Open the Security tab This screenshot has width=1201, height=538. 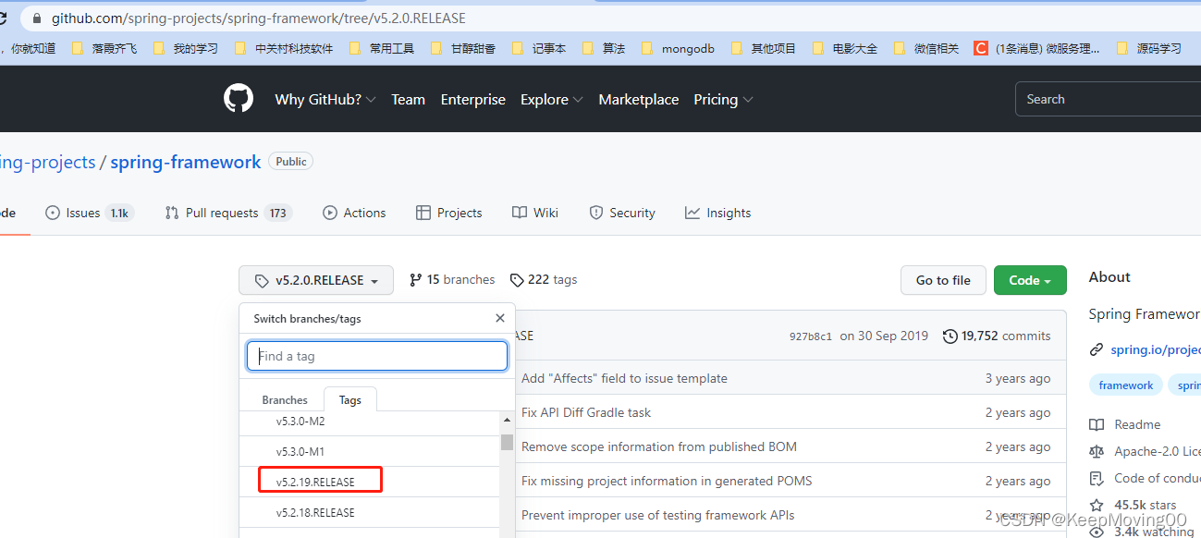(622, 213)
